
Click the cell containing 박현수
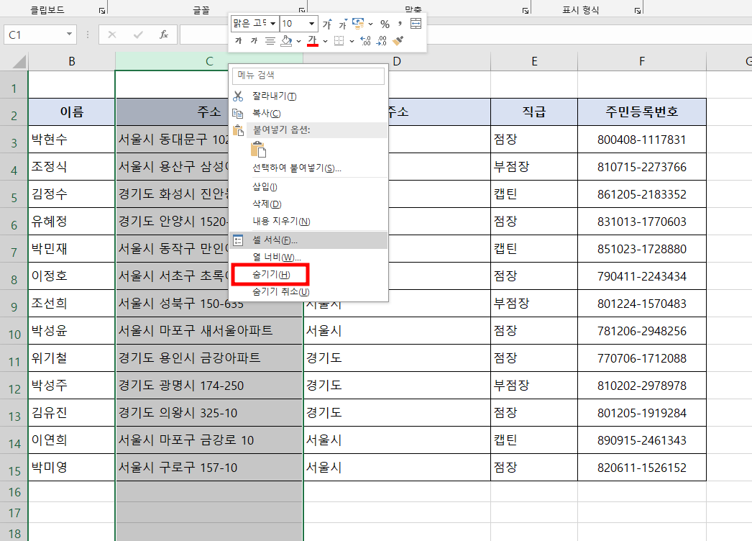point(71,140)
